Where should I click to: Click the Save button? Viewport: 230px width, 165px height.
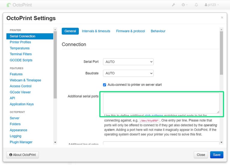tap(217, 155)
